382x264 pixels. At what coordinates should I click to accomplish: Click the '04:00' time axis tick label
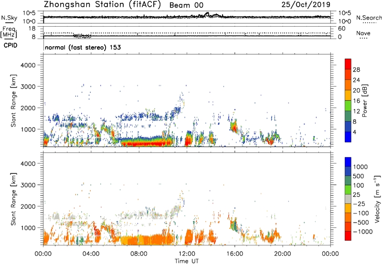(x=91, y=254)
